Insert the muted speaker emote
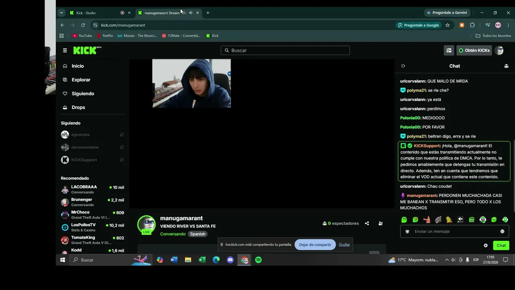 (460, 220)
